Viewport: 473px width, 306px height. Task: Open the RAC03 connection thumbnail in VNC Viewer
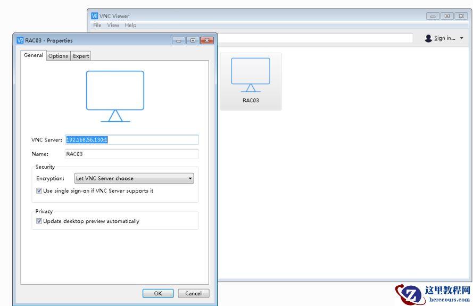coord(251,81)
